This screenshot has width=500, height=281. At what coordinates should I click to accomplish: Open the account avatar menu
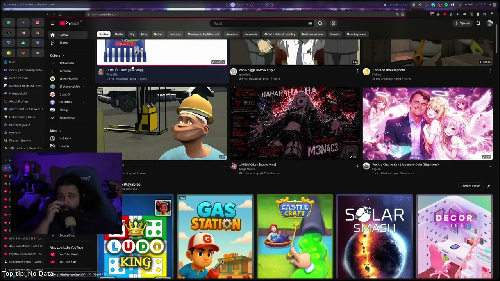(x=489, y=23)
